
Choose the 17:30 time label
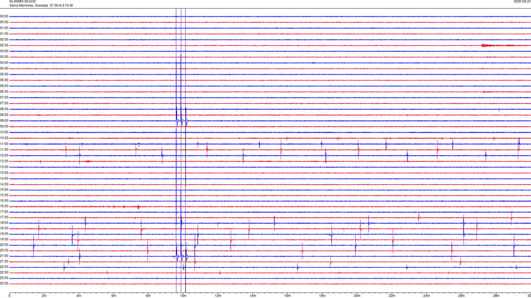coord(4,217)
